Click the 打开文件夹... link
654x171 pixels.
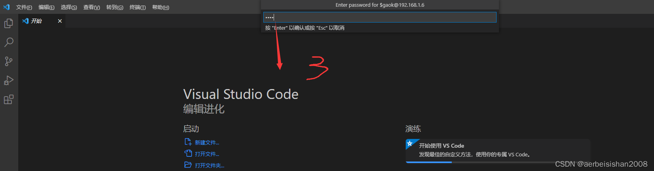point(209,165)
